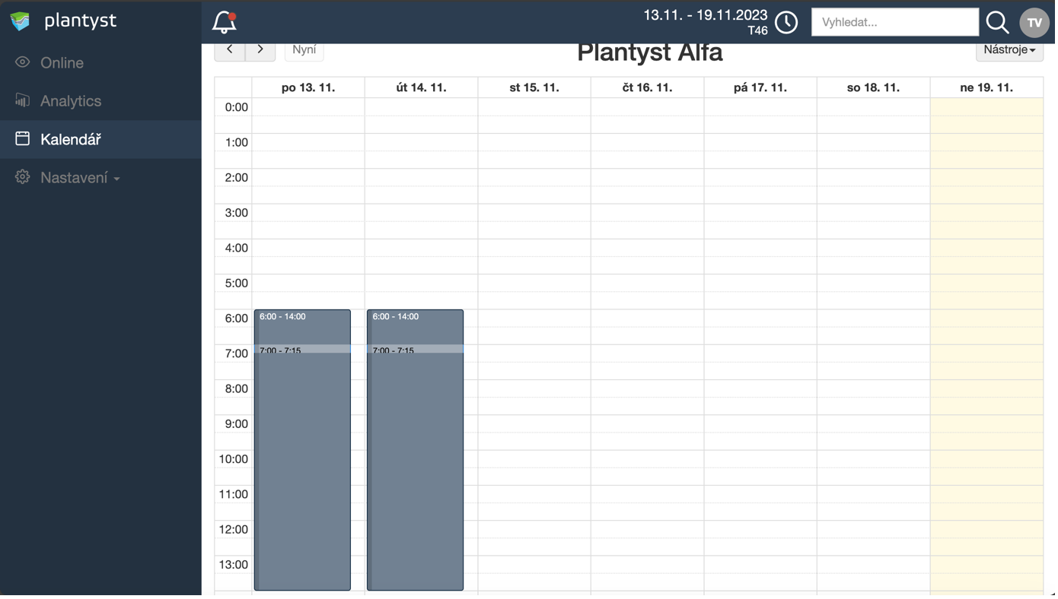The image size is (1058, 599).
Task: Click the notification bell icon
Action: (x=224, y=22)
